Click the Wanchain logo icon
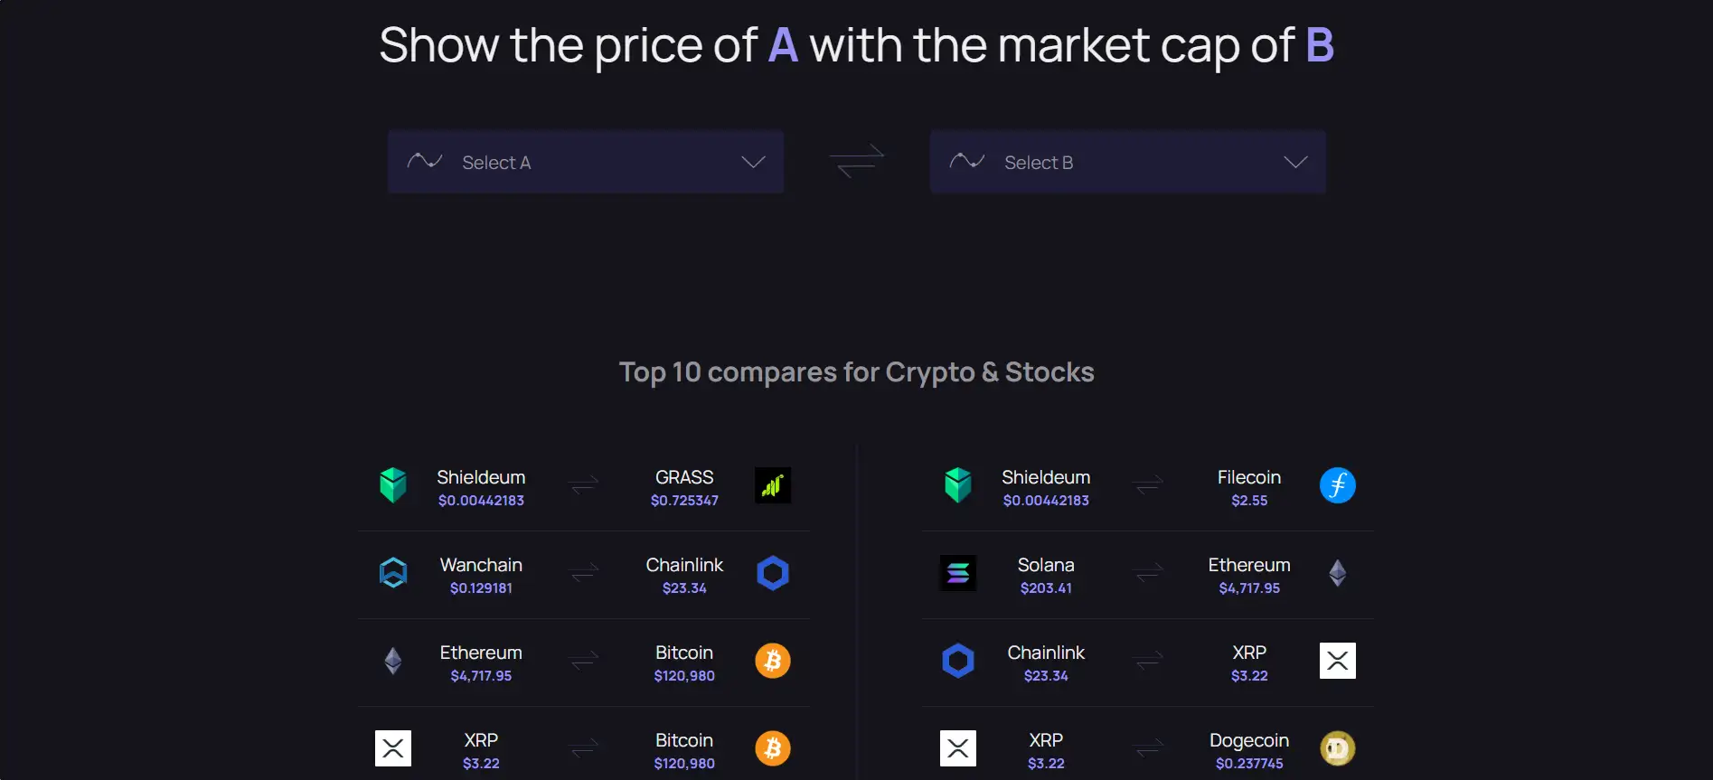The width and height of the screenshot is (1713, 780). click(x=393, y=573)
